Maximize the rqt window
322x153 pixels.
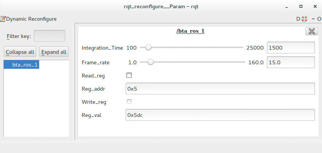tap(301, 6)
